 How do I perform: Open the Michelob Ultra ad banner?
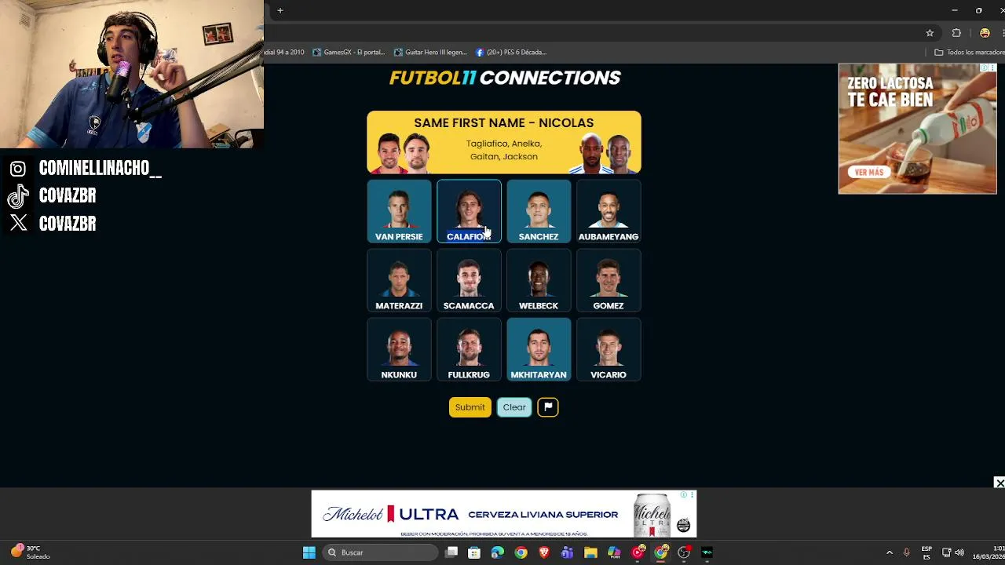(504, 514)
